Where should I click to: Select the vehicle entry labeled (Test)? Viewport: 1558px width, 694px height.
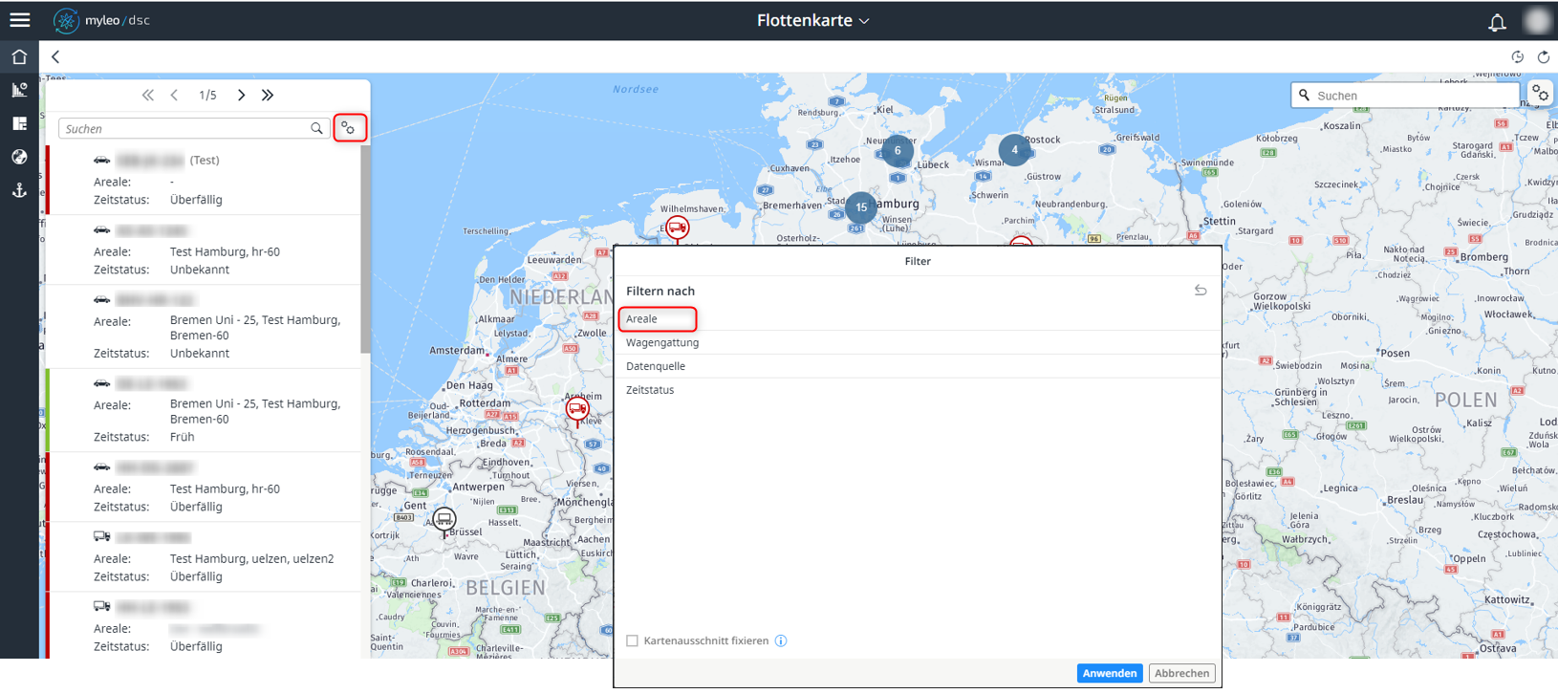tap(204, 180)
